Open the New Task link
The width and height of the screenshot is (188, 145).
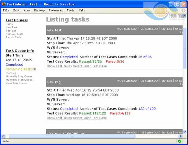click(x=11, y=27)
